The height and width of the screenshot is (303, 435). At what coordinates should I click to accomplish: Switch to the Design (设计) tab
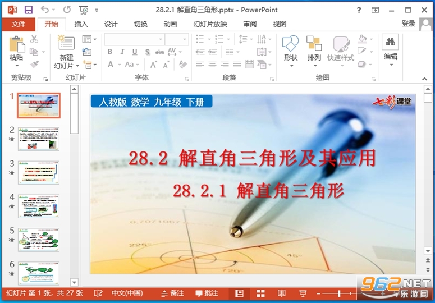point(111,24)
